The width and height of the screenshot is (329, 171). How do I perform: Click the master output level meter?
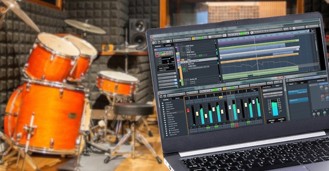[x=275, y=108]
